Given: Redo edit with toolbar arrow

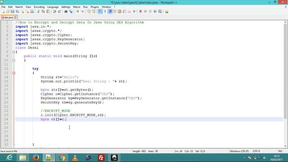Looking at the screenshot, I should [x=59, y=12].
